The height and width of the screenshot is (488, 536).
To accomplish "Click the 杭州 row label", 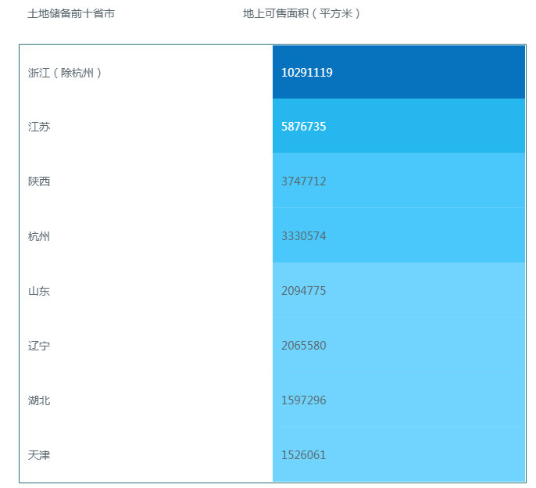I will click(39, 236).
